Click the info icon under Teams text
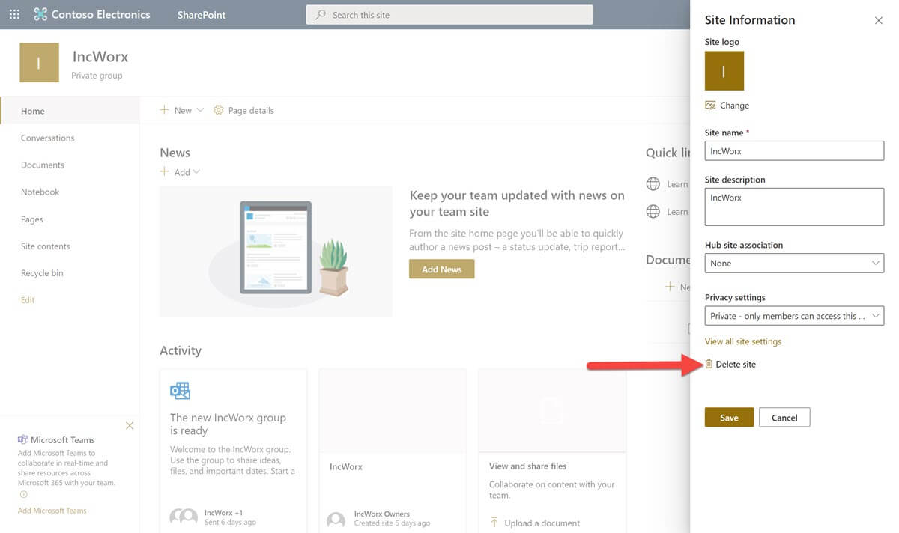This screenshot has height=533, width=899. tap(23, 495)
